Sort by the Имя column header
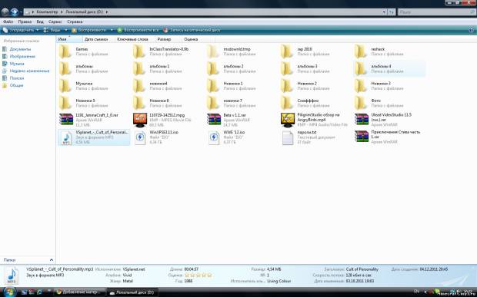The height and width of the screenshot is (297, 477). [x=69, y=39]
